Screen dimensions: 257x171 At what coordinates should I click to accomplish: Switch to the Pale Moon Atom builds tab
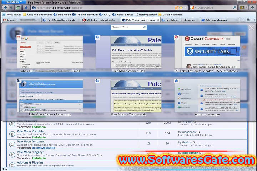(61, 20)
